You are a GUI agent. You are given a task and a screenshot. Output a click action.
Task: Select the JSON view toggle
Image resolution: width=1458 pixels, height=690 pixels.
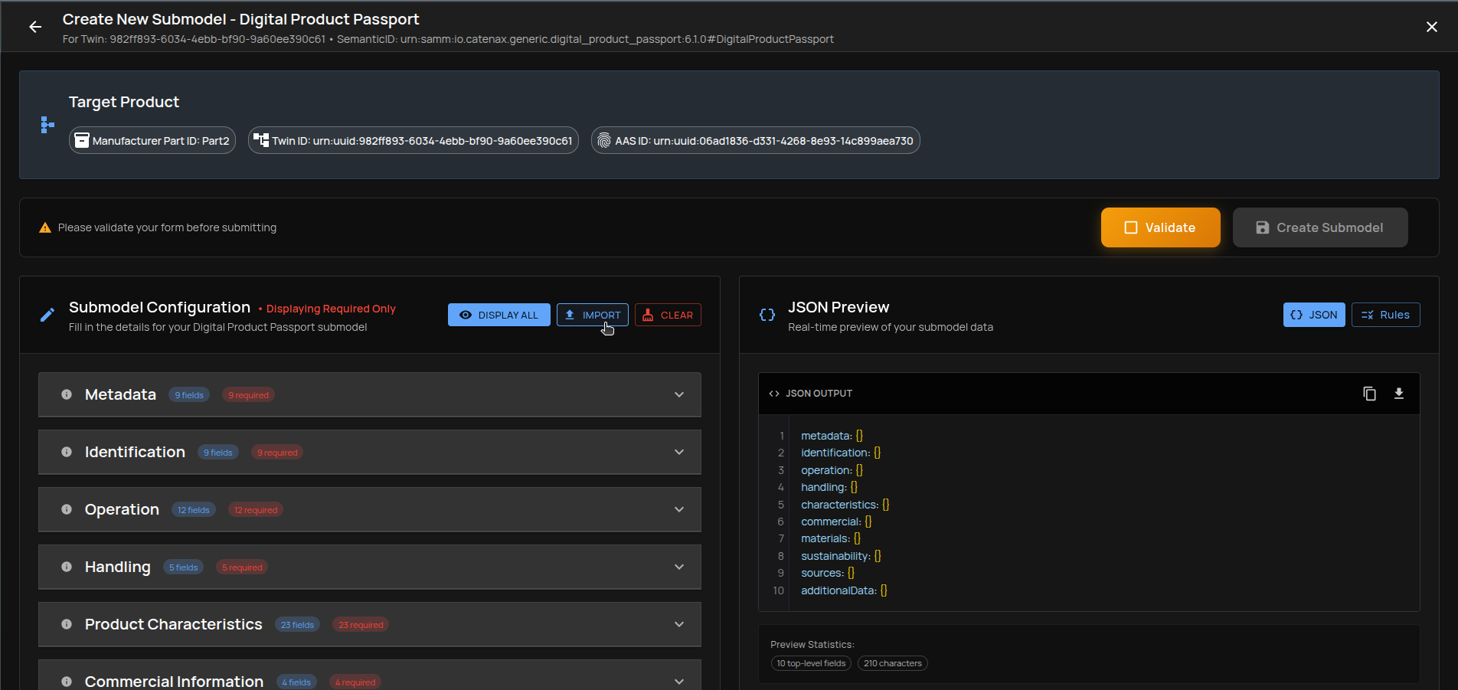coord(1314,315)
